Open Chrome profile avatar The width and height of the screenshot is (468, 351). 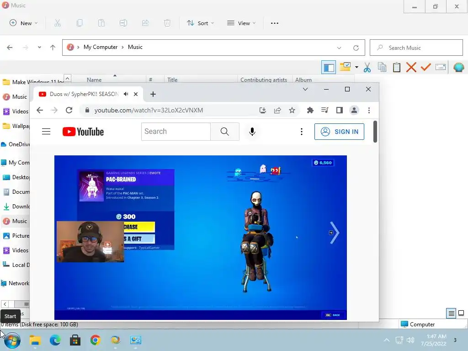[354, 111]
